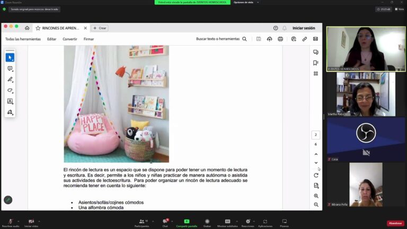Select the freehand lasso draw tool
Image resolution: width=407 pixels, height=229 pixels.
point(10,90)
